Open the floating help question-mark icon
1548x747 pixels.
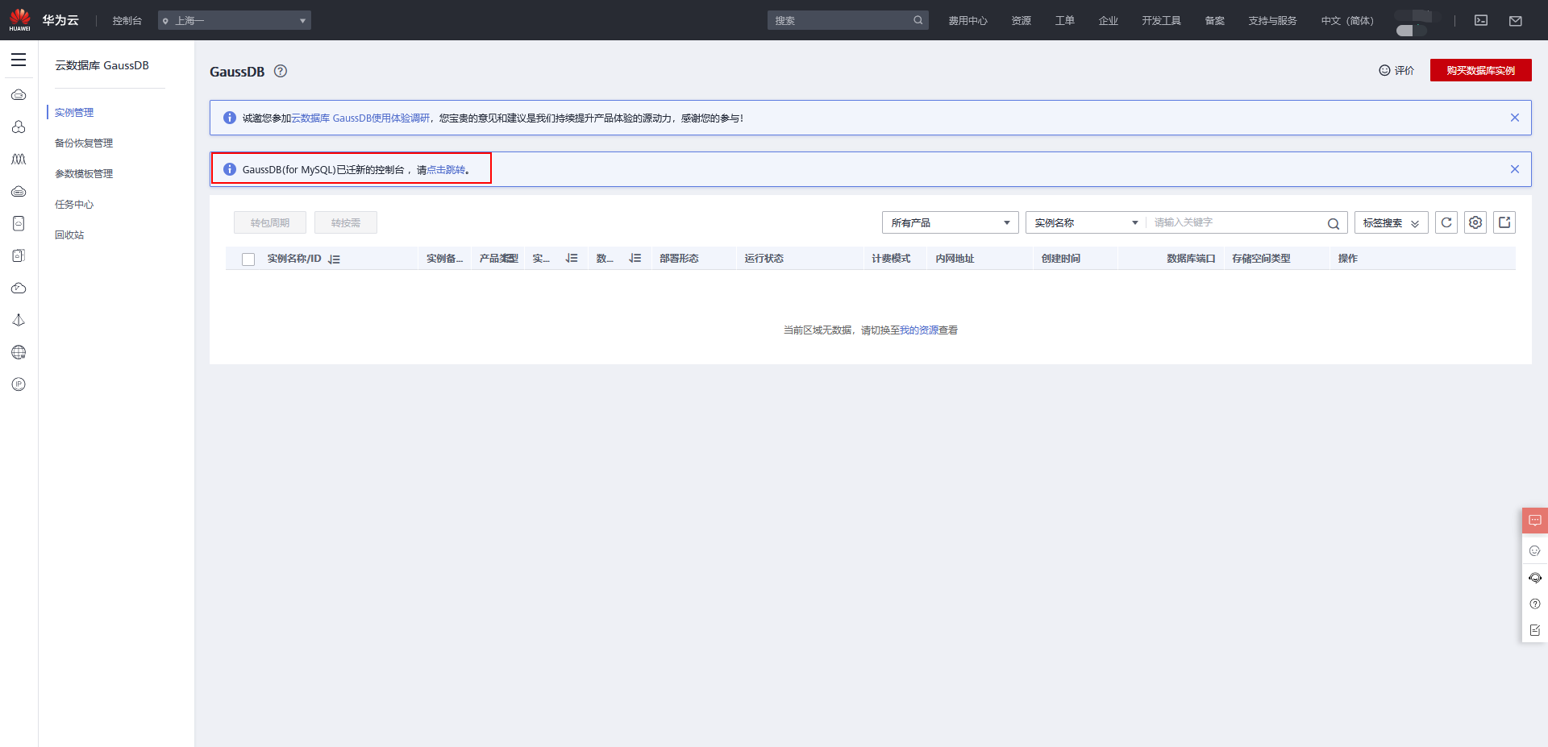point(1535,604)
